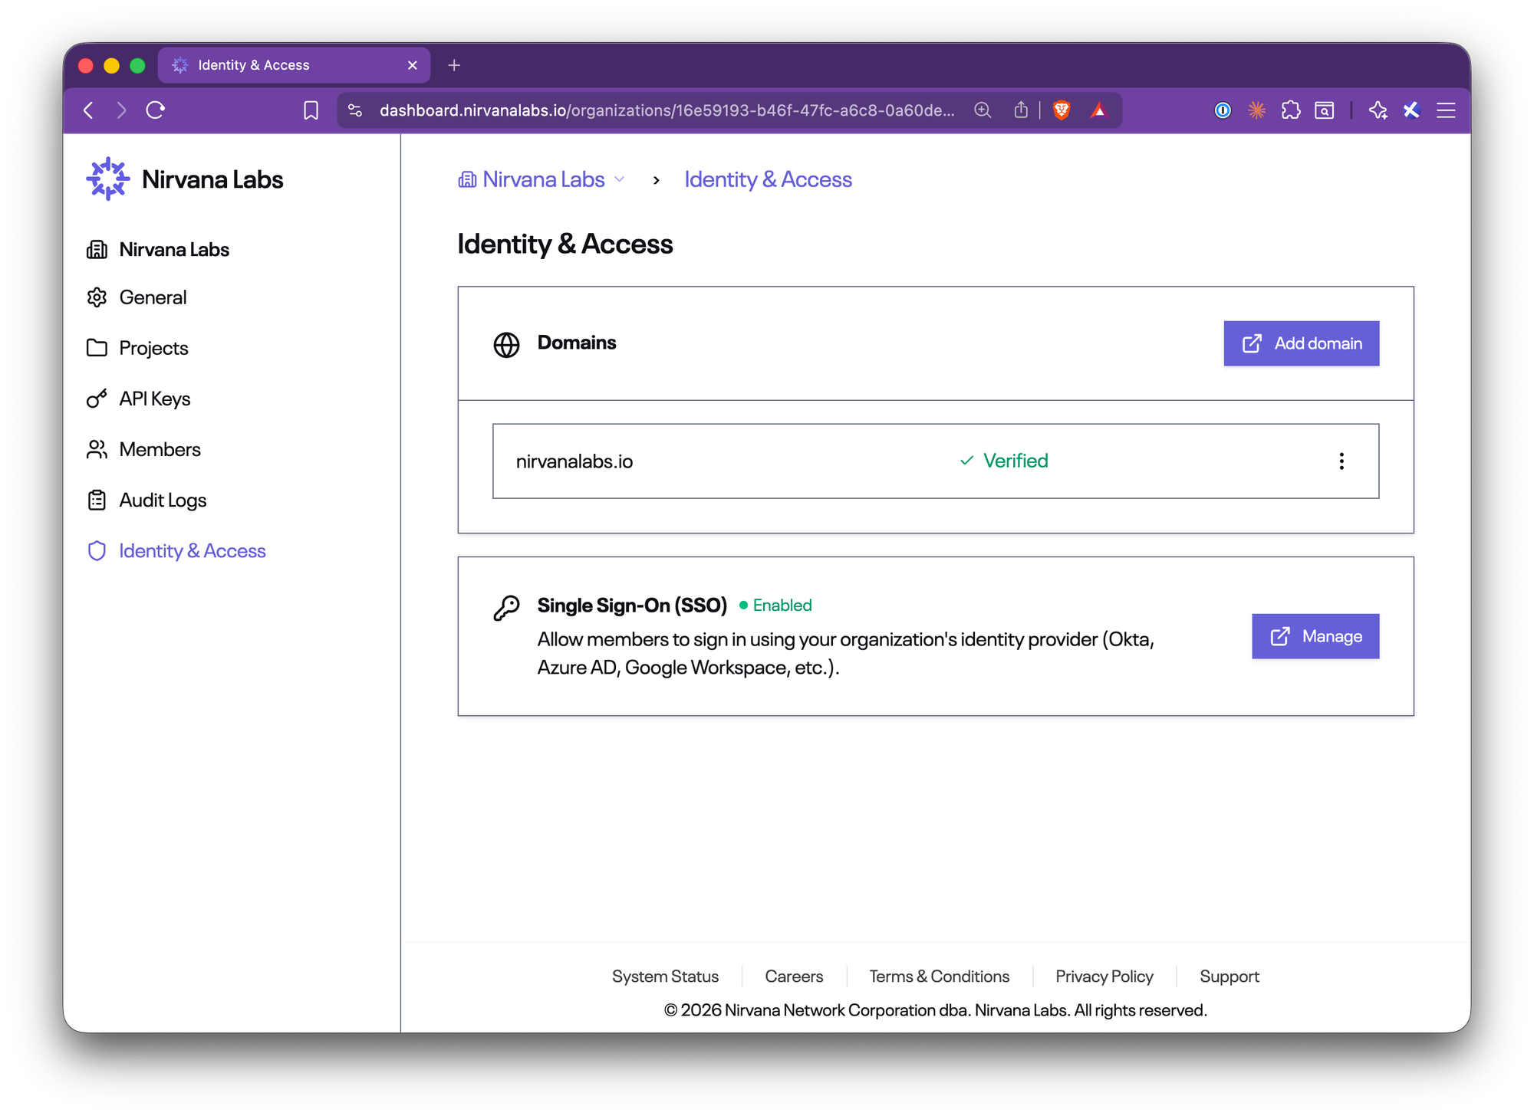
Task: Open Audit Logs from the sidebar
Action: pyautogui.click(x=163, y=501)
